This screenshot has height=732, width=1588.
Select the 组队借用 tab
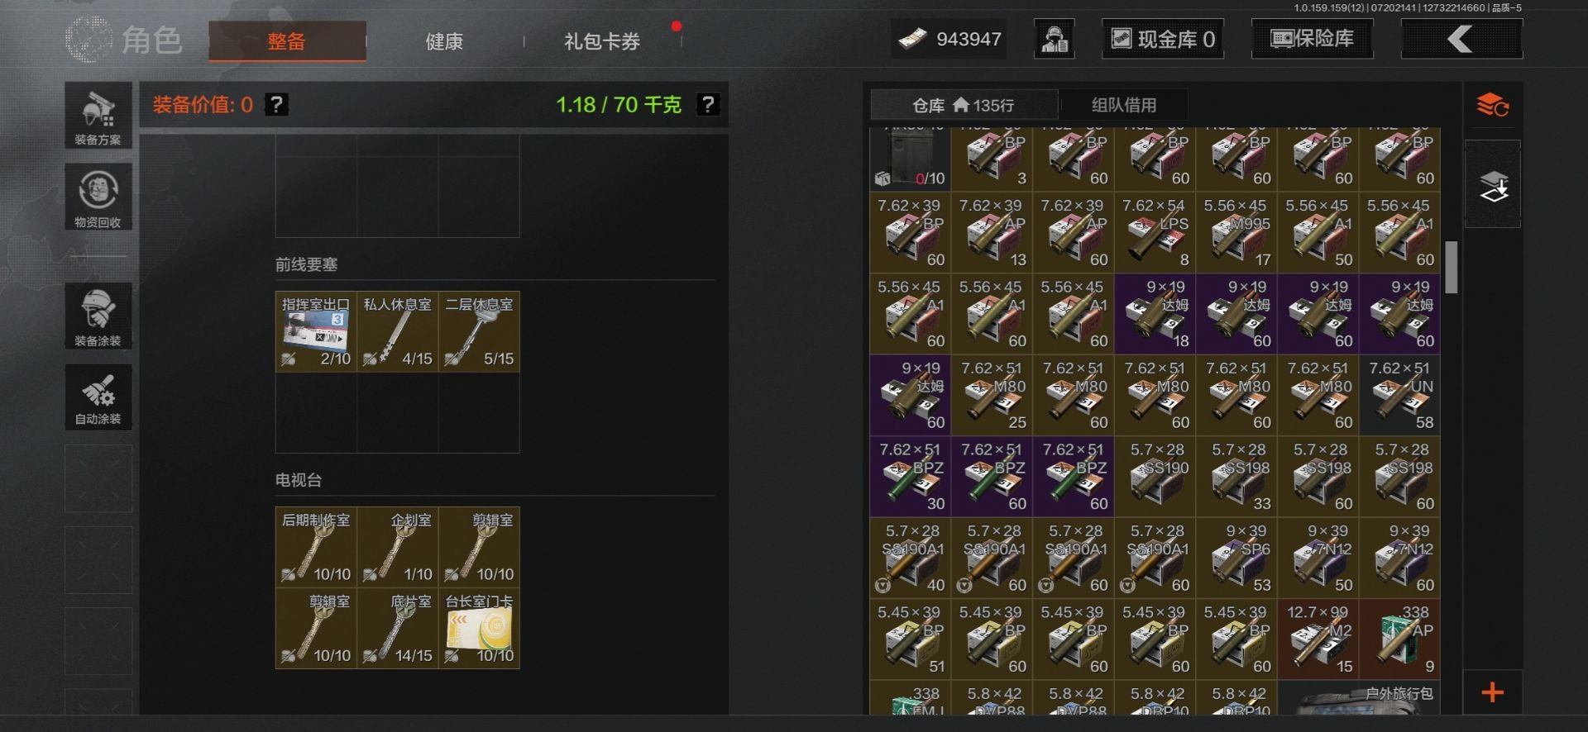click(x=1124, y=105)
